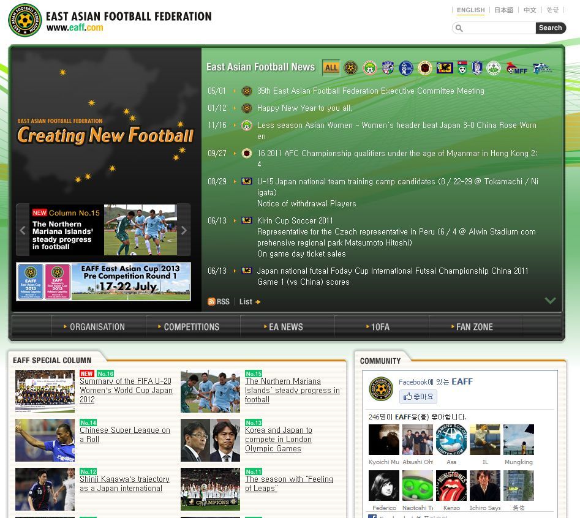
Task: Filter news by the CTFA shield badge
Action: pyautogui.click(x=388, y=68)
